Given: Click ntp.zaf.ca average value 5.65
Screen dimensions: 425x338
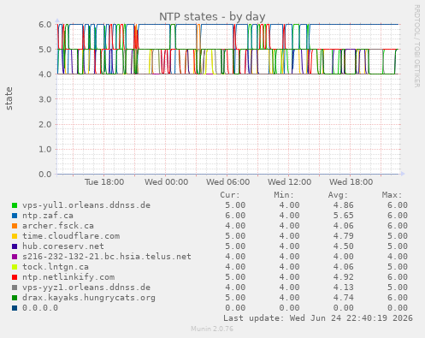Looking at the screenshot, I should click(x=344, y=216).
